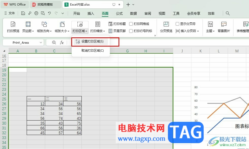Click the quick-access print preview icon
Viewport: 249px width, 149px height.
pyautogui.click(x=43, y=13)
